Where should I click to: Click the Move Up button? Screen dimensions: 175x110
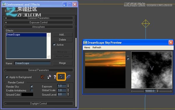tap(62, 52)
